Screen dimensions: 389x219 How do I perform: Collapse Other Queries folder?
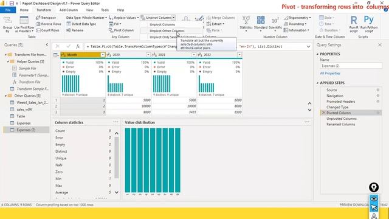coord(5,96)
